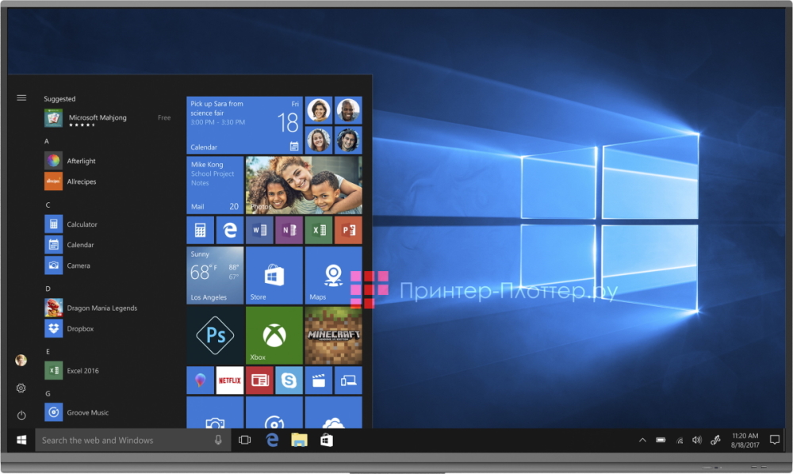Start Skype from its tile
793x474 pixels.
289,380
